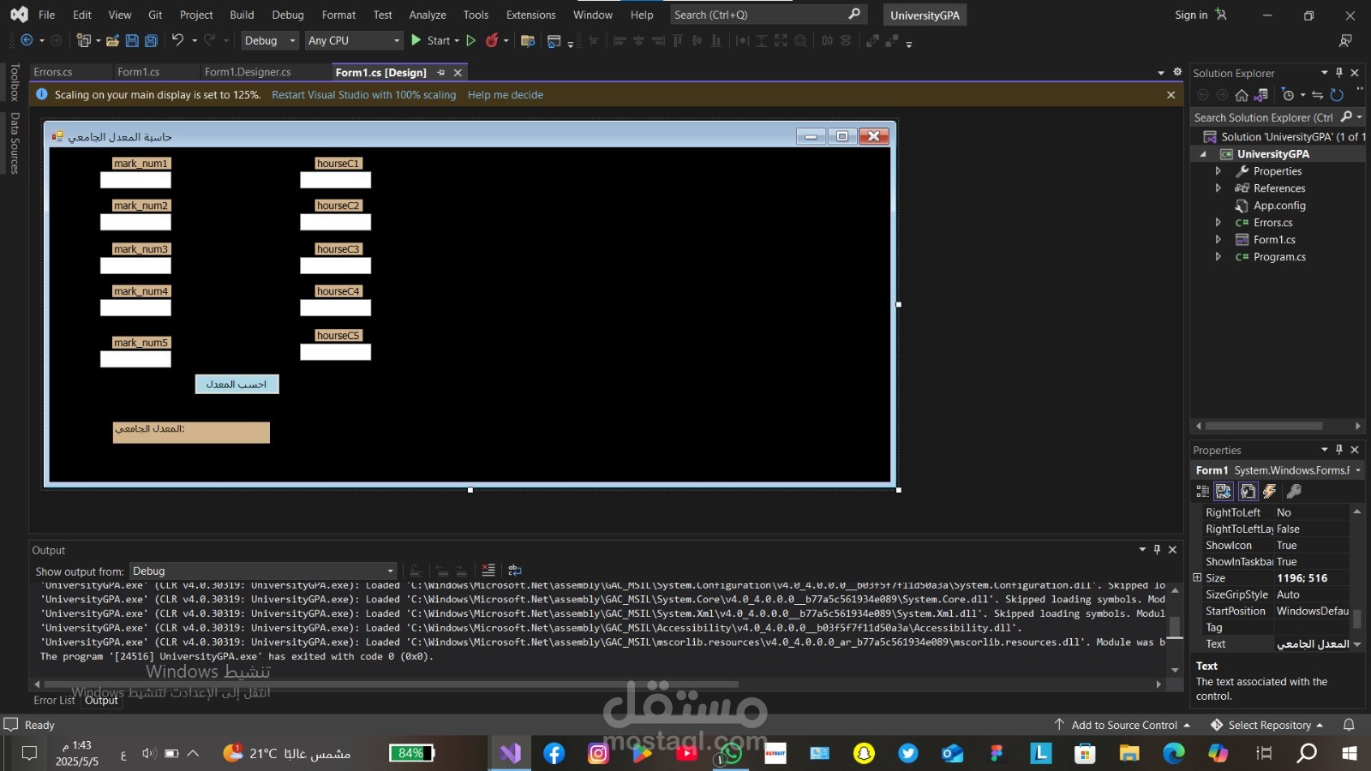1371x771 pixels.
Task: Switch views icon in Solution Explorer toolbar
Action: pos(1260,95)
